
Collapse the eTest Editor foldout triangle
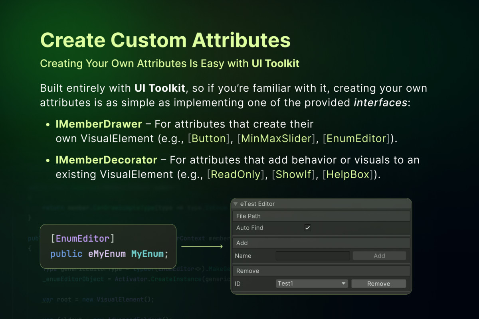[236, 204]
